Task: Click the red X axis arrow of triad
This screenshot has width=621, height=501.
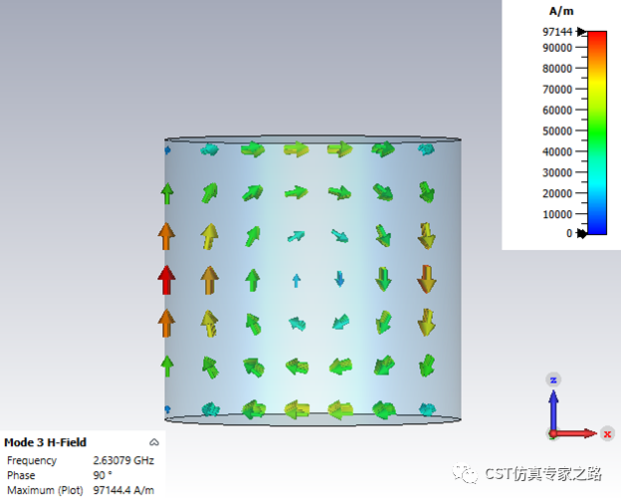Action: coord(574,433)
